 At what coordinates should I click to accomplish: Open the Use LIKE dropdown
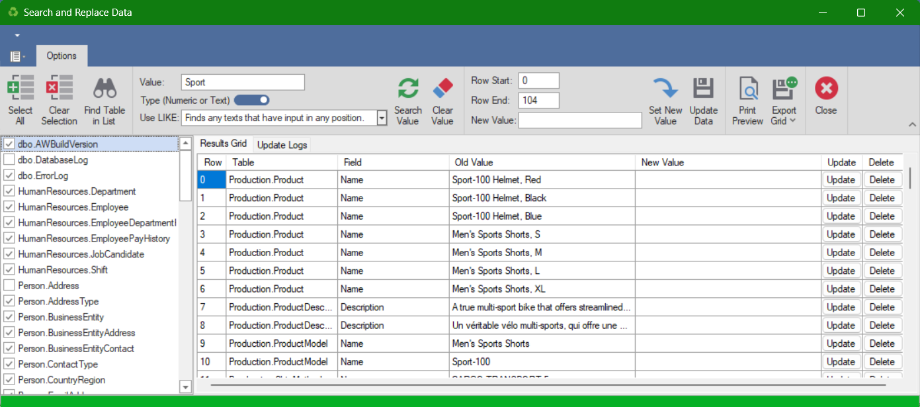pyautogui.click(x=382, y=118)
